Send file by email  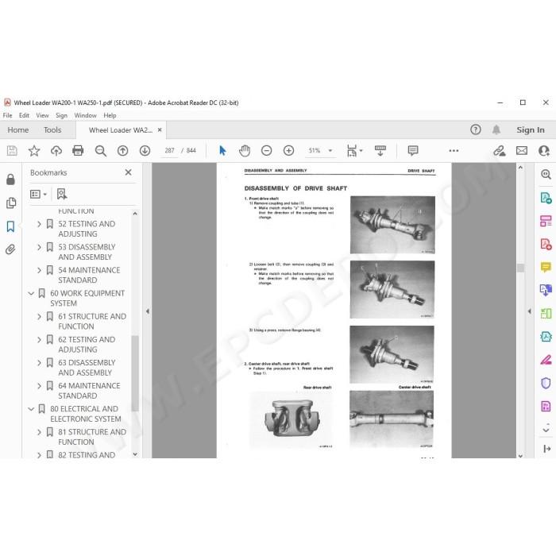pos(522,151)
